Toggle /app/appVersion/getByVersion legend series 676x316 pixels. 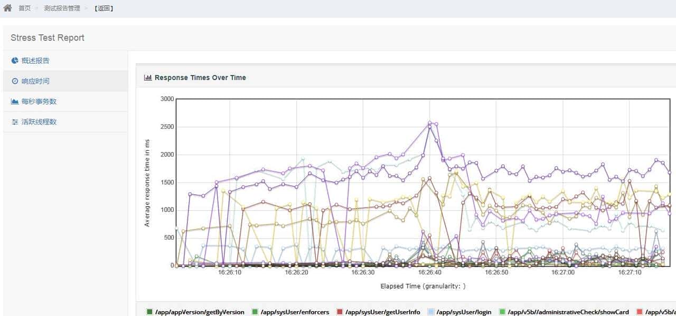tap(200, 312)
